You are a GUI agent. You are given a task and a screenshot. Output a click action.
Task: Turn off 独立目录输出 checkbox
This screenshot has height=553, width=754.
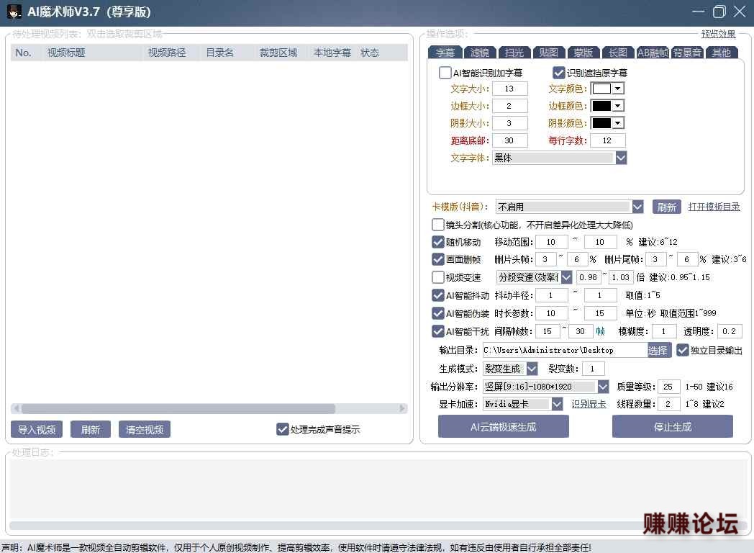tap(683, 350)
